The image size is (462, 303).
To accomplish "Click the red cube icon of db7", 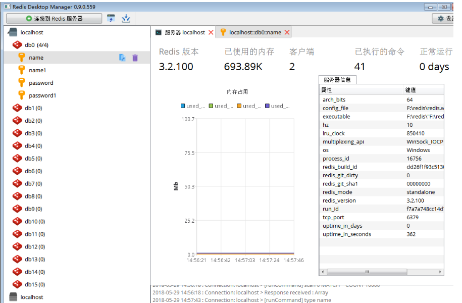I will pyautogui.click(x=17, y=184).
